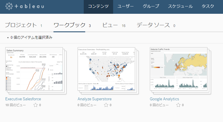Viewport: 223px width, 122px height.
Task: Open the Analyze Superstore workbook link
Action: pyautogui.click(x=95, y=99)
